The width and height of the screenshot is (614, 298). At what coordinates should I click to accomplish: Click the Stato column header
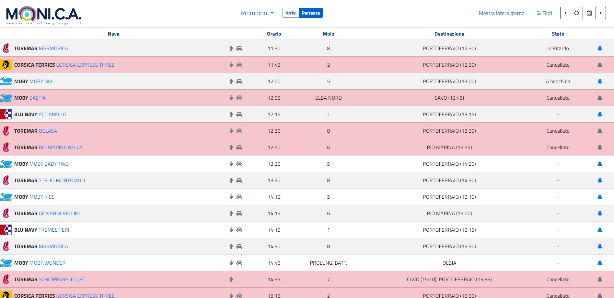point(558,34)
